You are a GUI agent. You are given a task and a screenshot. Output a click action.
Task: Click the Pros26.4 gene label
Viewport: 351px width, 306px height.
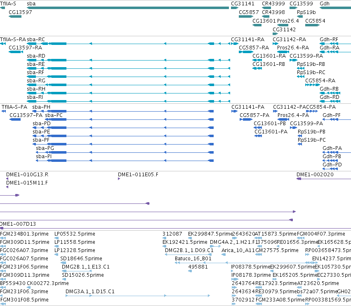coord(288,21)
